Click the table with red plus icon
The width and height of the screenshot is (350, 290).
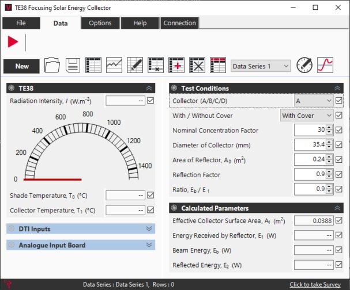(176, 66)
